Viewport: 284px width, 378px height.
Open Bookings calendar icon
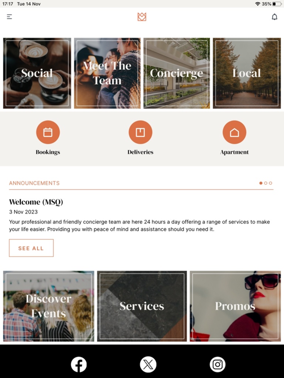[48, 132]
